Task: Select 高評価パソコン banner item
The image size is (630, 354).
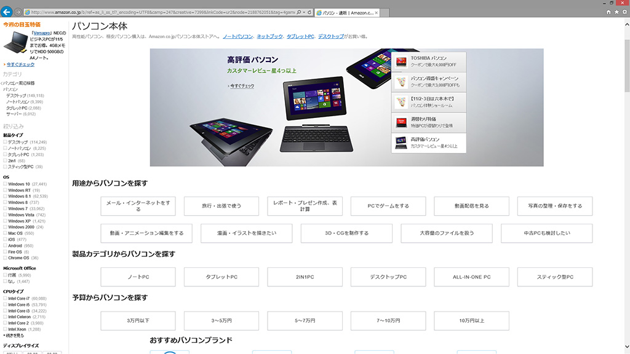Action: 429,143
